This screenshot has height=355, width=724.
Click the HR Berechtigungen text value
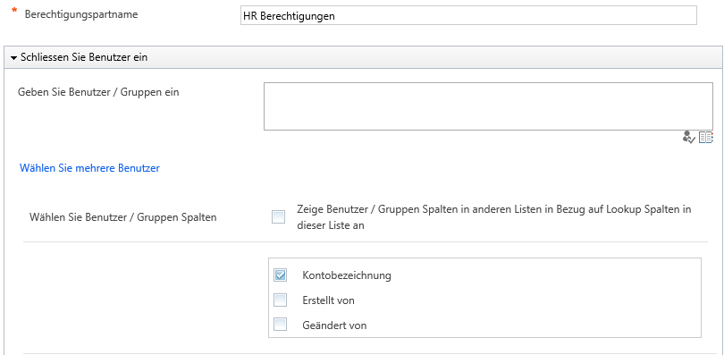289,16
